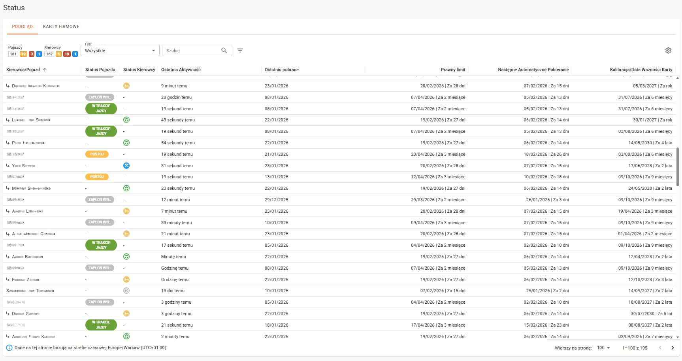
Task: Click inside the Szukaj search input
Action: point(190,50)
